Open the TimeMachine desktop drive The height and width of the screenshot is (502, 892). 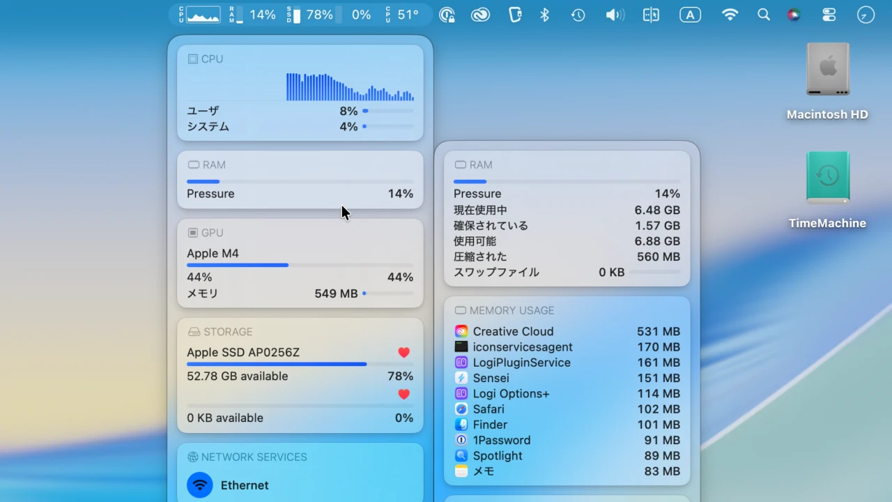pyautogui.click(x=827, y=178)
